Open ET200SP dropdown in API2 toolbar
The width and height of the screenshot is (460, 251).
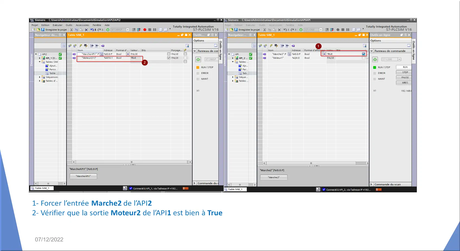point(128,30)
